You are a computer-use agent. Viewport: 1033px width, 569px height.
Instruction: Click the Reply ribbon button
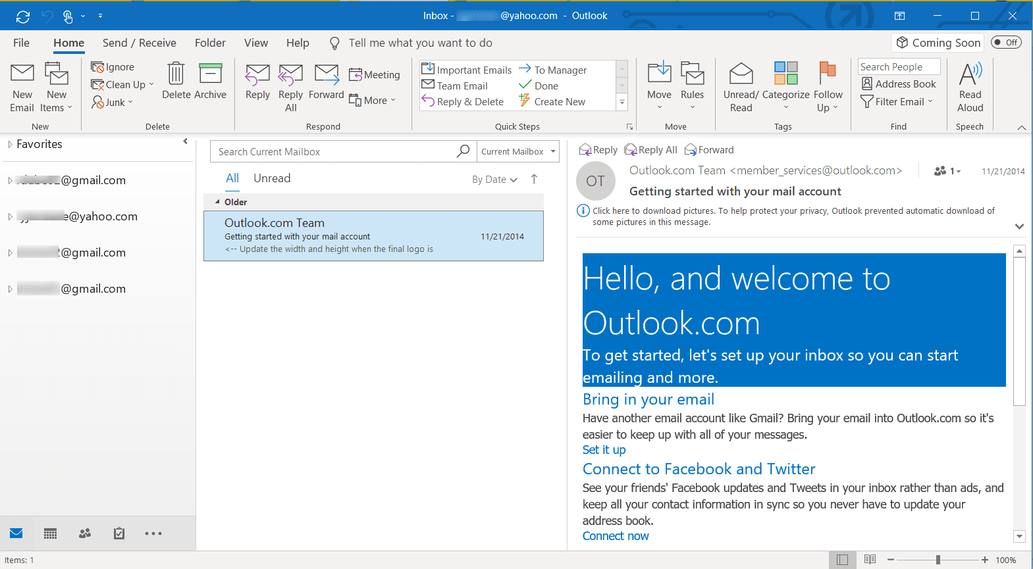click(257, 82)
